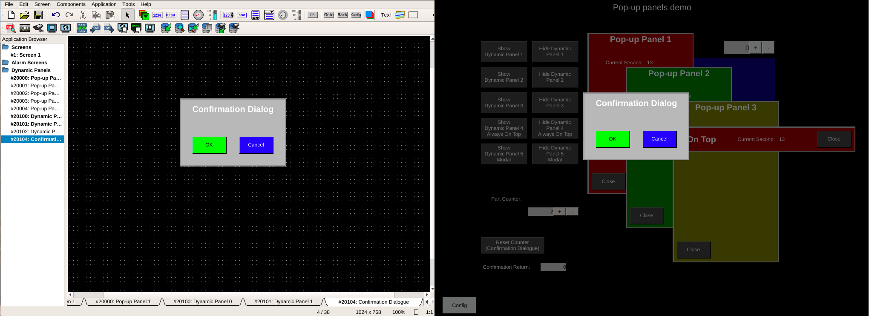Collapse the Screens folder in Application Browser
Screen dimensions: 869x316
tap(6, 47)
